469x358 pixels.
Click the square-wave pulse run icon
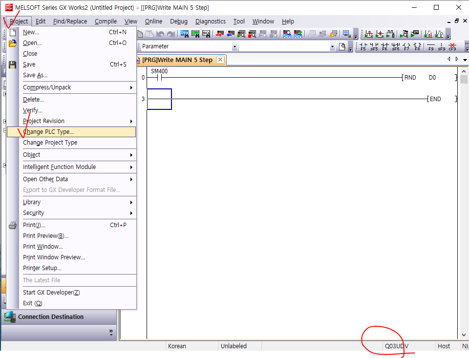(390, 34)
